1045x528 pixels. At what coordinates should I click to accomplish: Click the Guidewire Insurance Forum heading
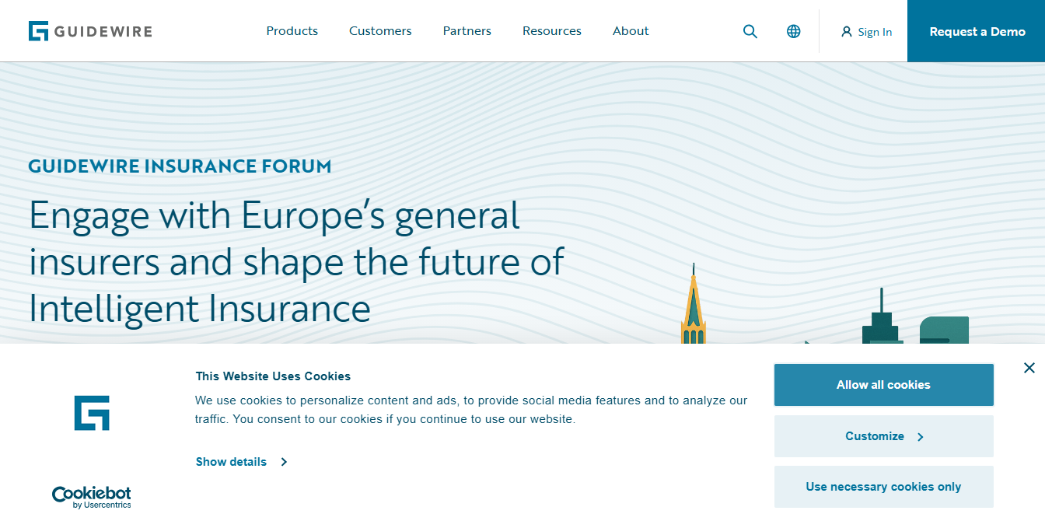click(x=180, y=166)
